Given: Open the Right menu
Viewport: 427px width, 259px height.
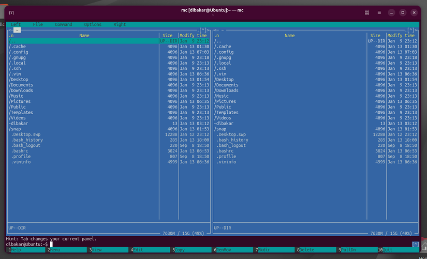Looking at the screenshot, I should [120, 24].
